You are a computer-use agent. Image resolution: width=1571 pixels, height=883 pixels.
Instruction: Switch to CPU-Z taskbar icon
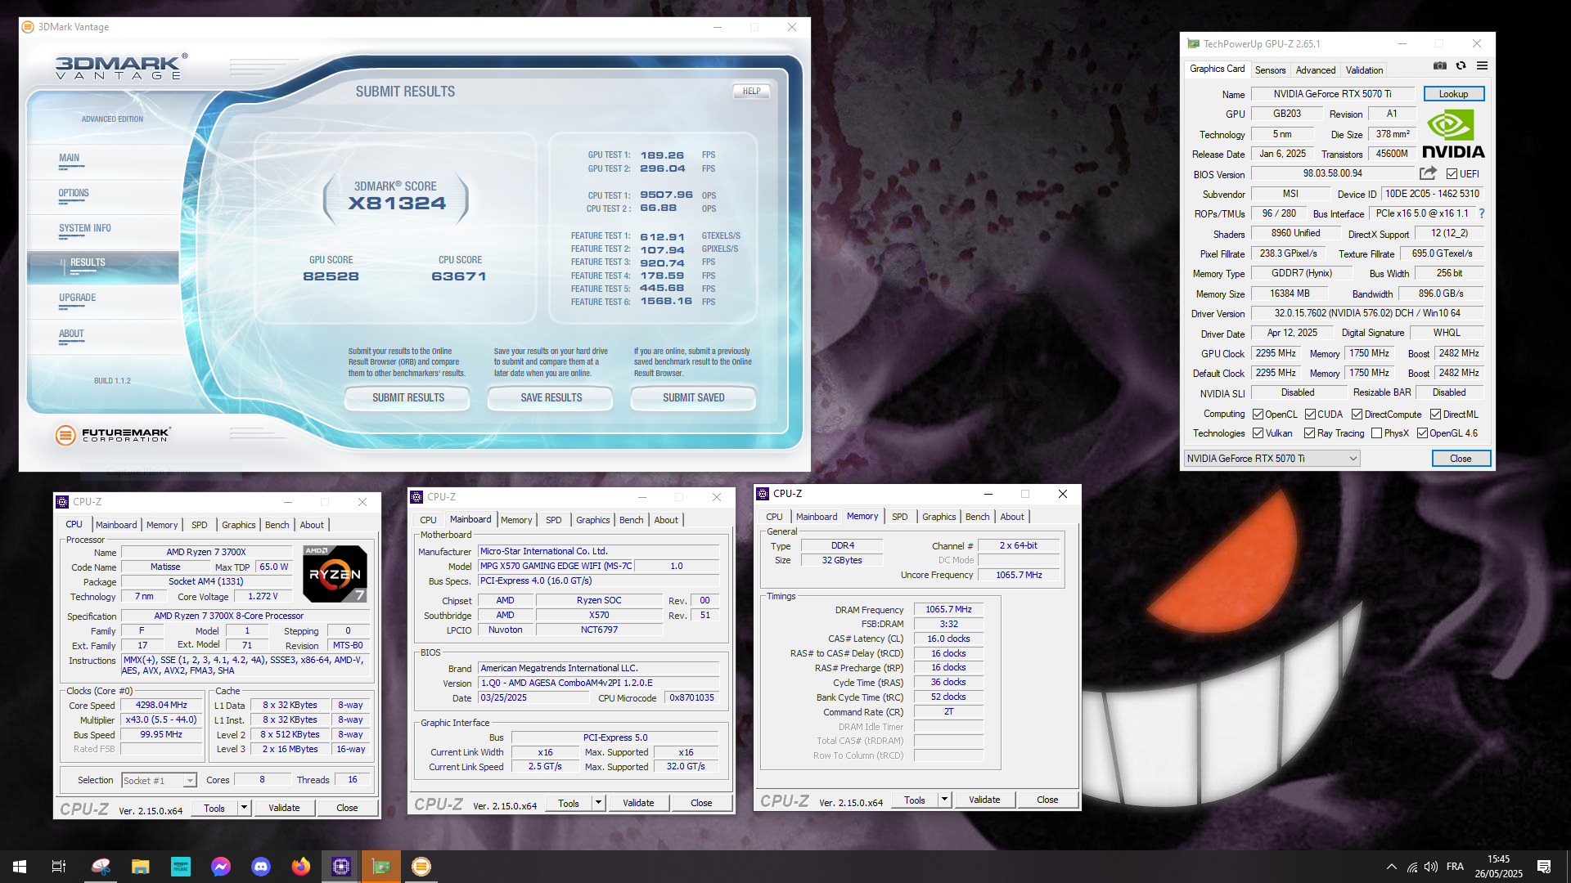pyautogui.click(x=341, y=867)
